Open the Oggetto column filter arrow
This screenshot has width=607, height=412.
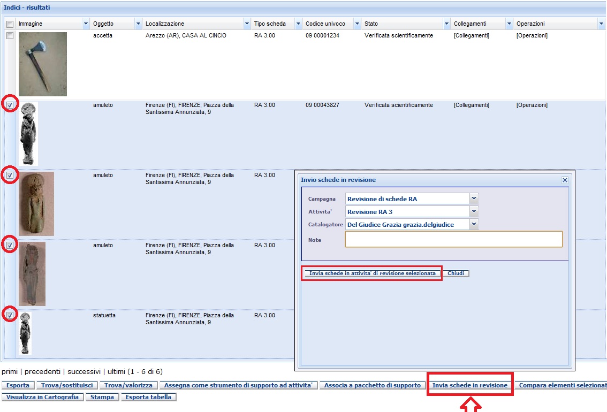(139, 24)
